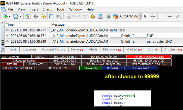Viewport: 183px width, 110px height.
Task: Switch to the Trade tab
Action: (12, 49)
